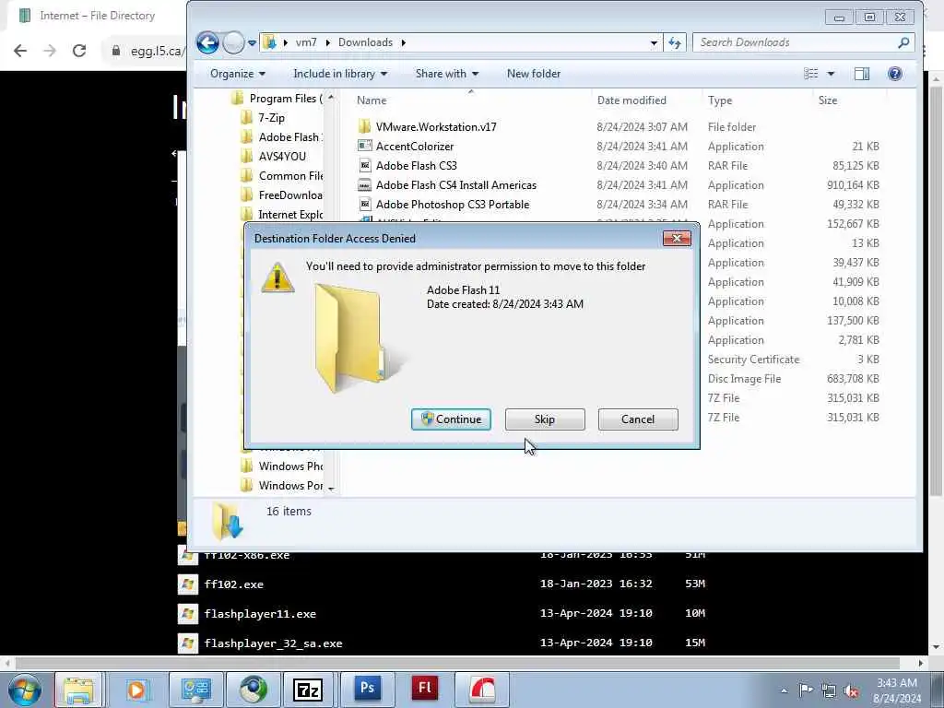Screen dimensions: 944x708
Task: Click navigation pane scroll down arrow
Action: [331, 489]
